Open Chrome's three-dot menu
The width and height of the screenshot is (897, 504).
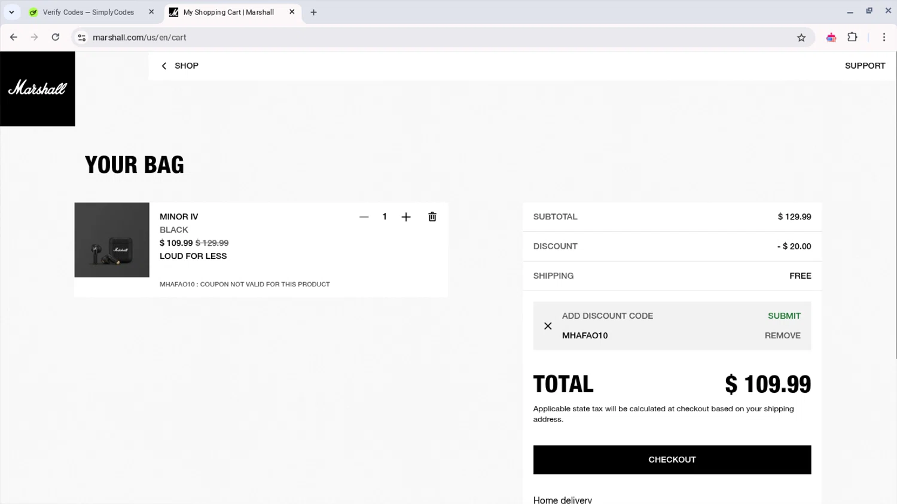click(884, 37)
